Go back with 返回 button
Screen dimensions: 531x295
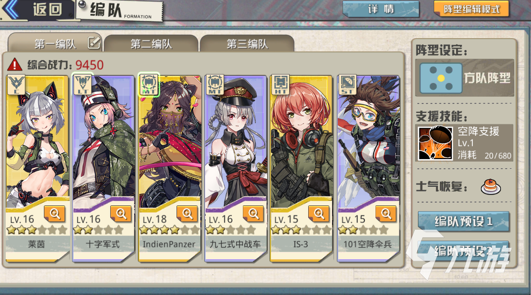point(37,10)
